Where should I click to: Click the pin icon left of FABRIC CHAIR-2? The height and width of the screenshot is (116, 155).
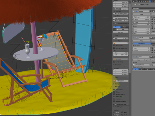pos(133,5)
